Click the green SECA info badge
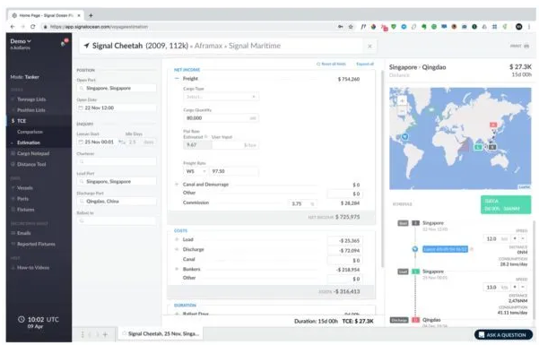This screenshot has height=345, width=539. coord(506,205)
